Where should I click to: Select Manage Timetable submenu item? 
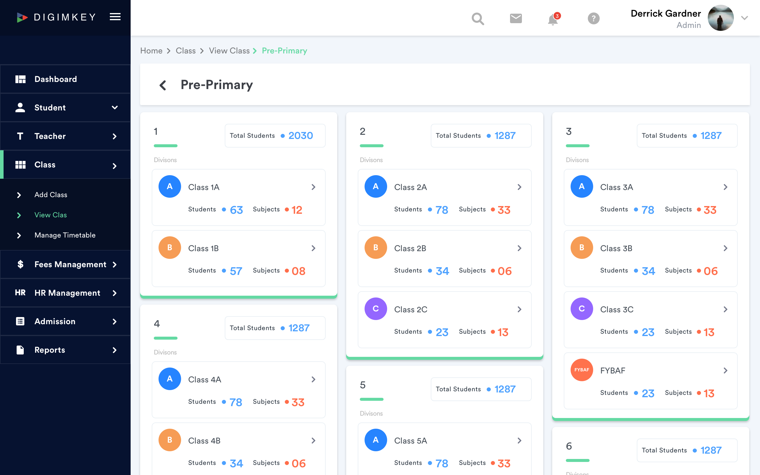coord(65,235)
